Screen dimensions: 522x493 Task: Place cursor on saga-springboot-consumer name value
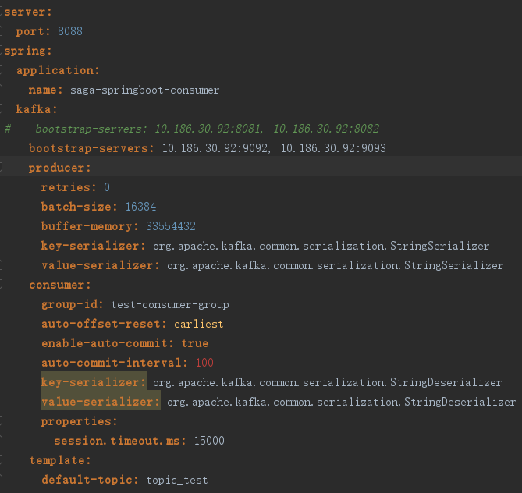tap(144, 90)
